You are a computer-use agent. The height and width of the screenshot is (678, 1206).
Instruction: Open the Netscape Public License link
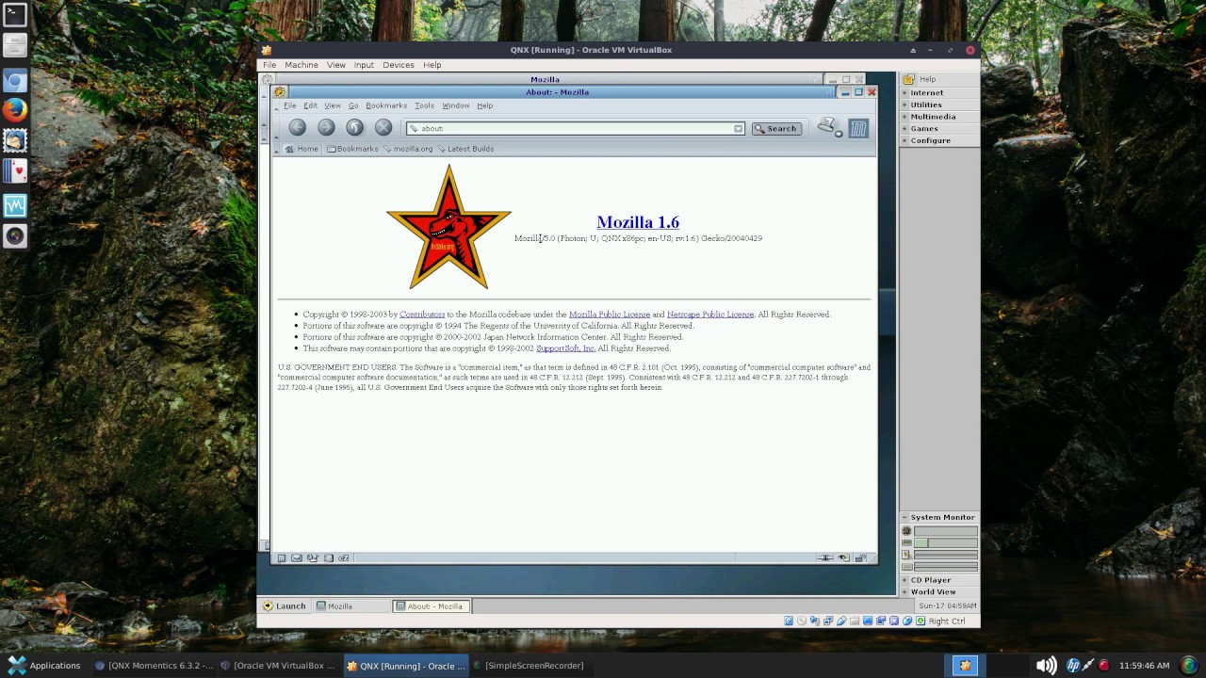point(710,315)
